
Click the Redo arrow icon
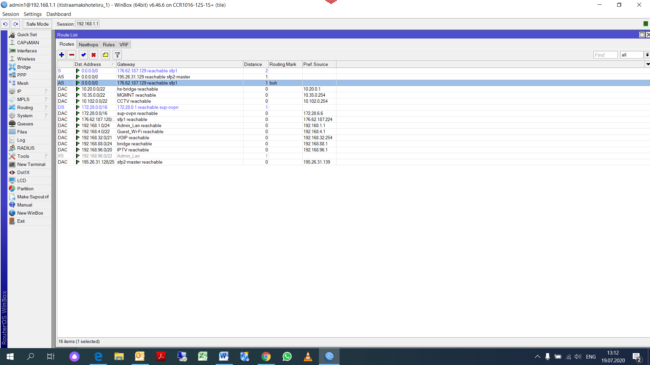(16, 24)
